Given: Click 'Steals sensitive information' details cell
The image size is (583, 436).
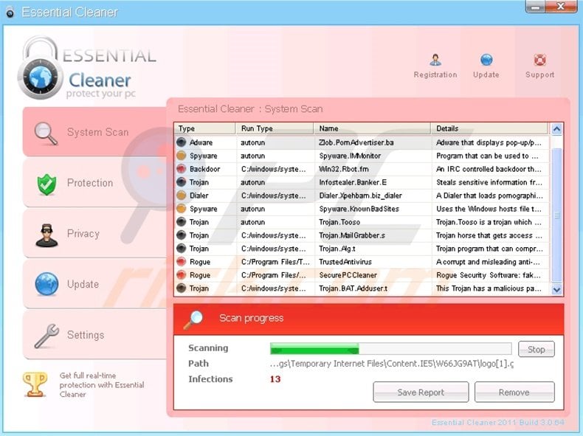Looking at the screenshot, I should pos(489,182).
